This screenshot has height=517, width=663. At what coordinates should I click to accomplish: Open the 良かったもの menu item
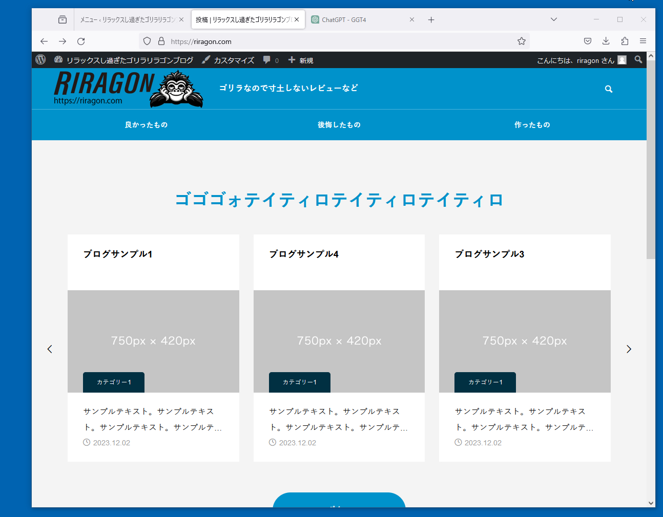(x=146, y=125)
